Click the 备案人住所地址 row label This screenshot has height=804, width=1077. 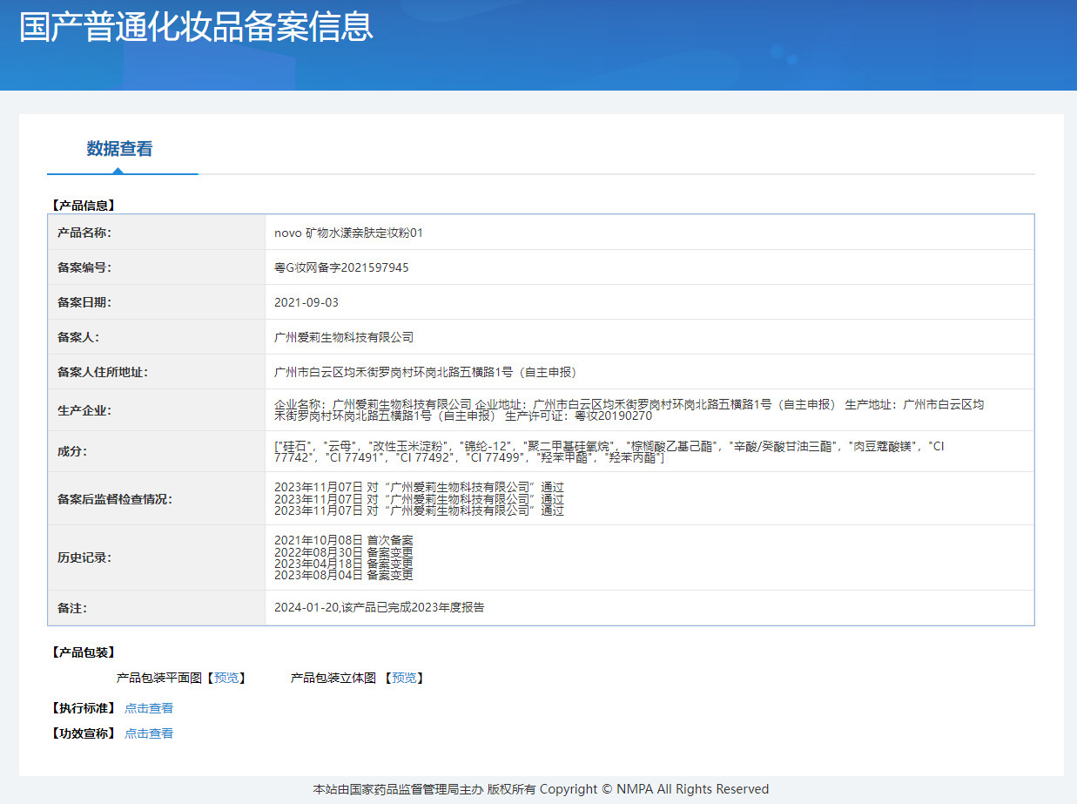pos(103,372)
